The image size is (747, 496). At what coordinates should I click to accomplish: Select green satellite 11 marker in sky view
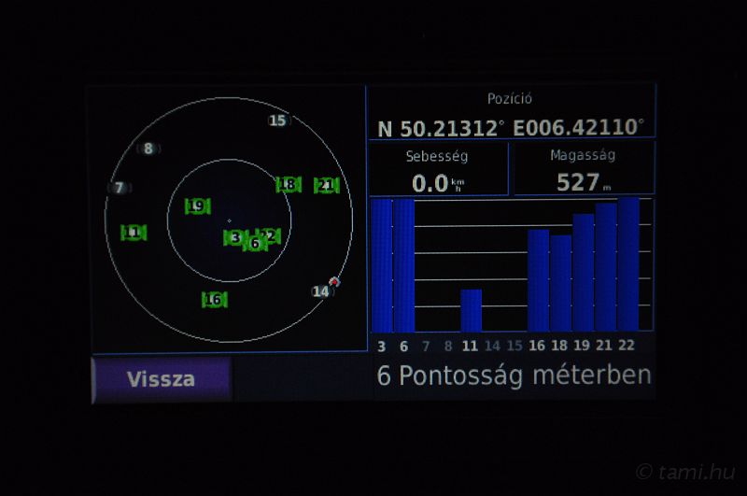[x=134, y=232]
